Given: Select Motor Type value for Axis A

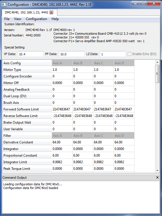Looking at the screenshot, I should pyautogui.click(x=62, y=70).
